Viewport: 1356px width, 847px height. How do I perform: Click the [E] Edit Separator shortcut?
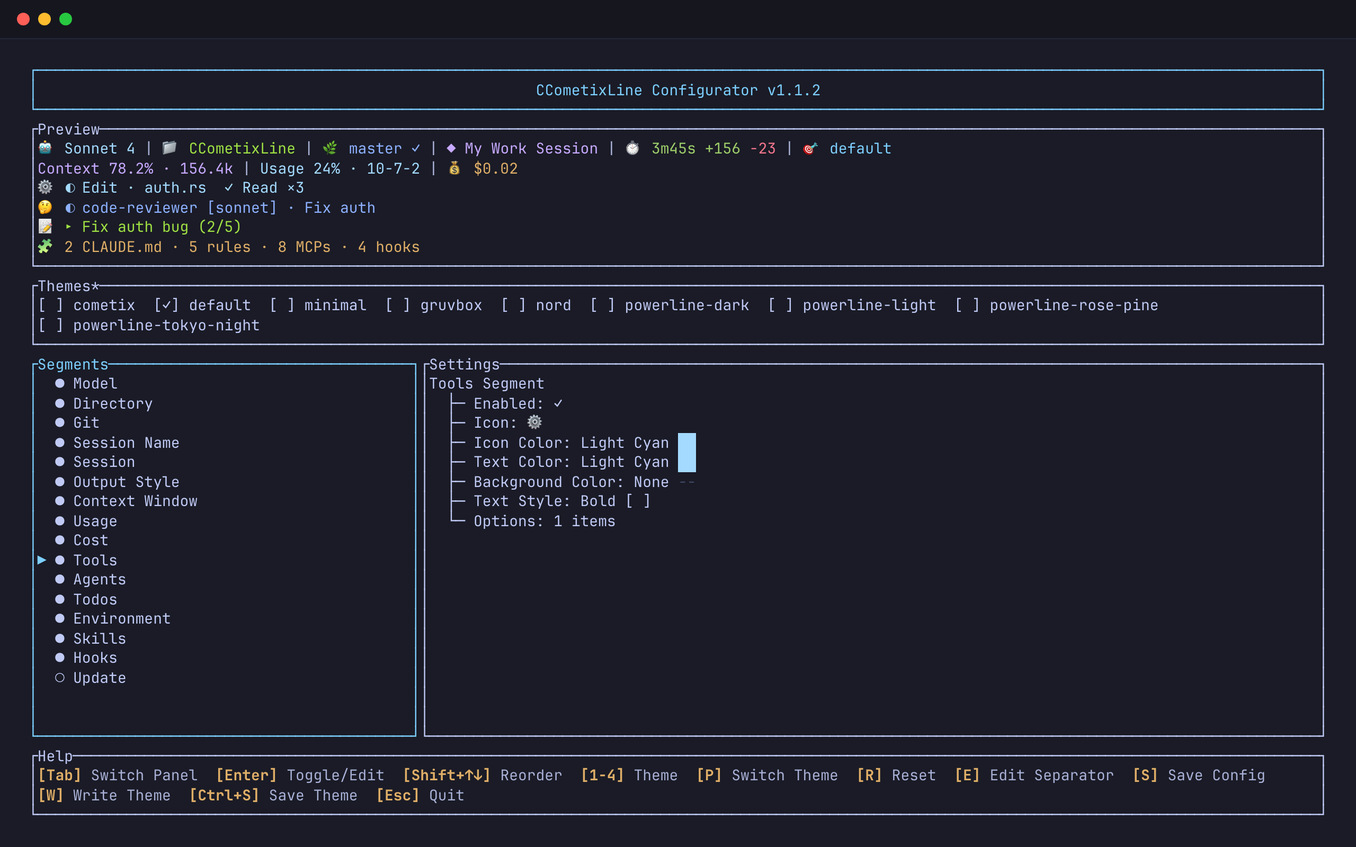click(1034, 776)
